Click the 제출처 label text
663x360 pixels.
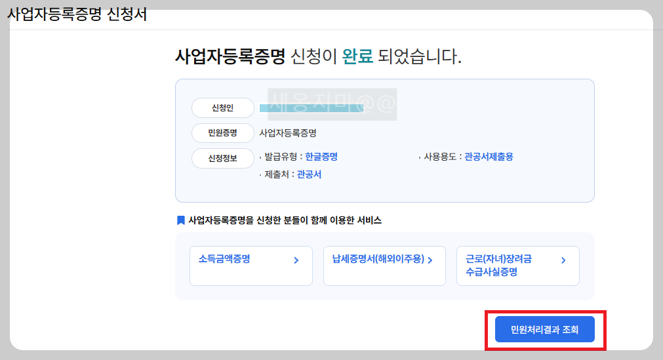click(x=277, y=174)
